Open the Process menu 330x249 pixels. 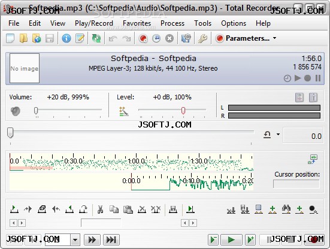click(x=172, y=23)
